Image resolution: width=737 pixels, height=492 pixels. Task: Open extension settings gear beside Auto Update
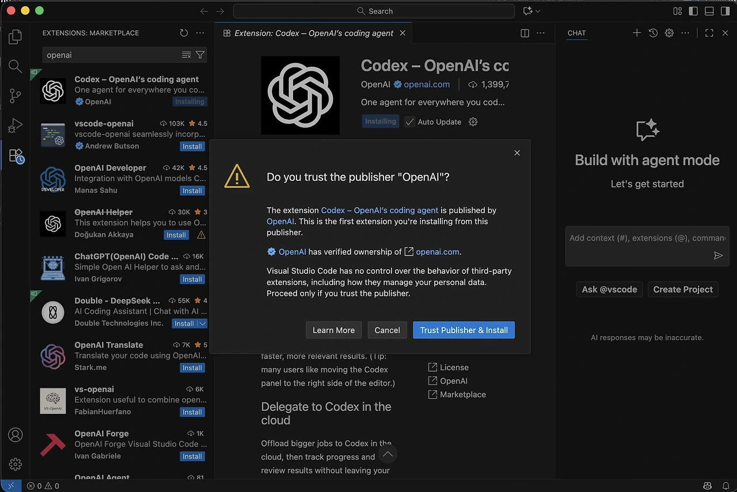click(x=473, y=122)
